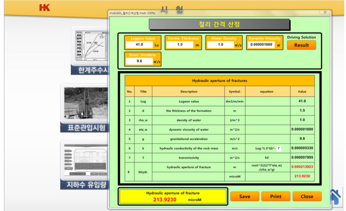Click the exponent field showing 7 in the equation
Viewport: 346px width, 211px height.
(x=279, y=148)
